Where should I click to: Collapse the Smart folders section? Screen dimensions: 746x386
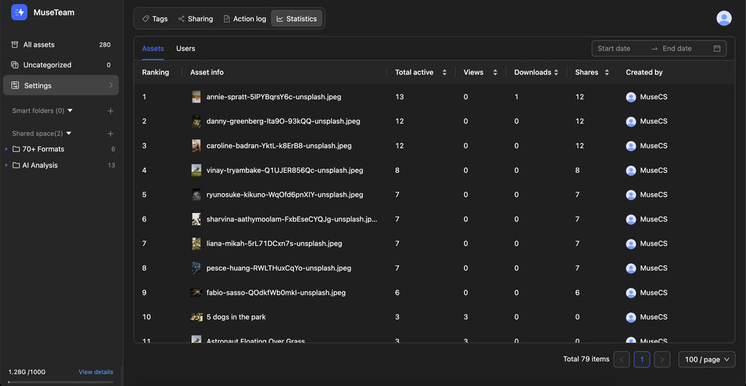pos(70,111)
